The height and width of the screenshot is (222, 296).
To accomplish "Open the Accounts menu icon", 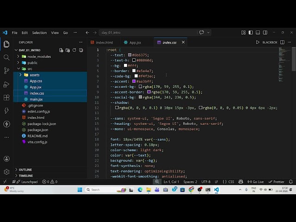I will click(6, 159).
